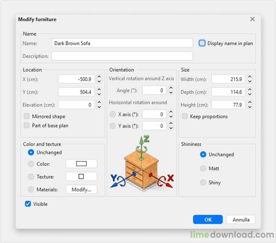Confirm changes with the OK button

(208, 220)
